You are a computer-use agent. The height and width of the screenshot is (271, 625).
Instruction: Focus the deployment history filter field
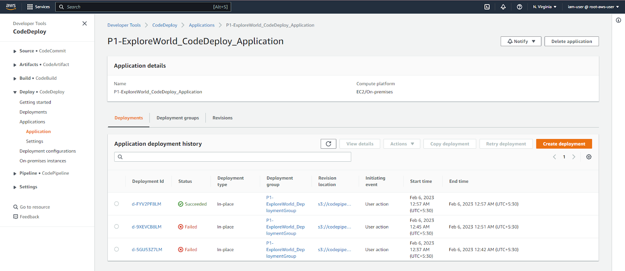[233, 157]
